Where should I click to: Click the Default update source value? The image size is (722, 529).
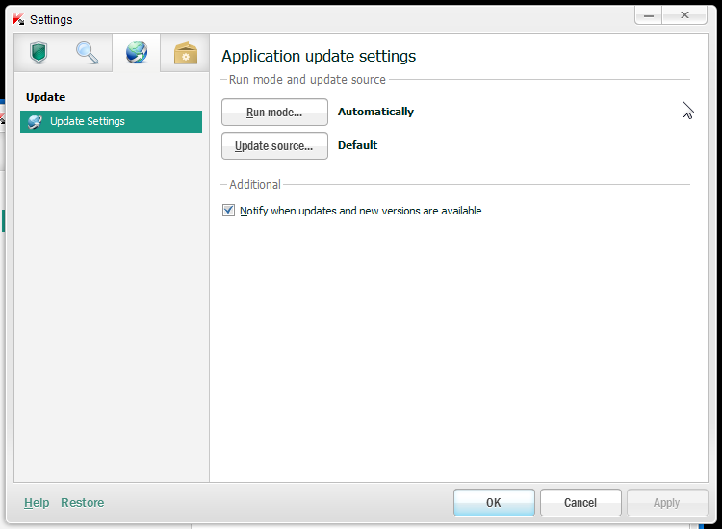(358, 145)
